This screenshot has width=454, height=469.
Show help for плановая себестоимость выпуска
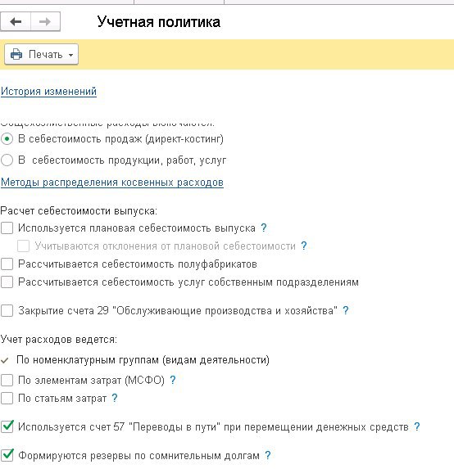pyautogui.click(x=264, y=228)
